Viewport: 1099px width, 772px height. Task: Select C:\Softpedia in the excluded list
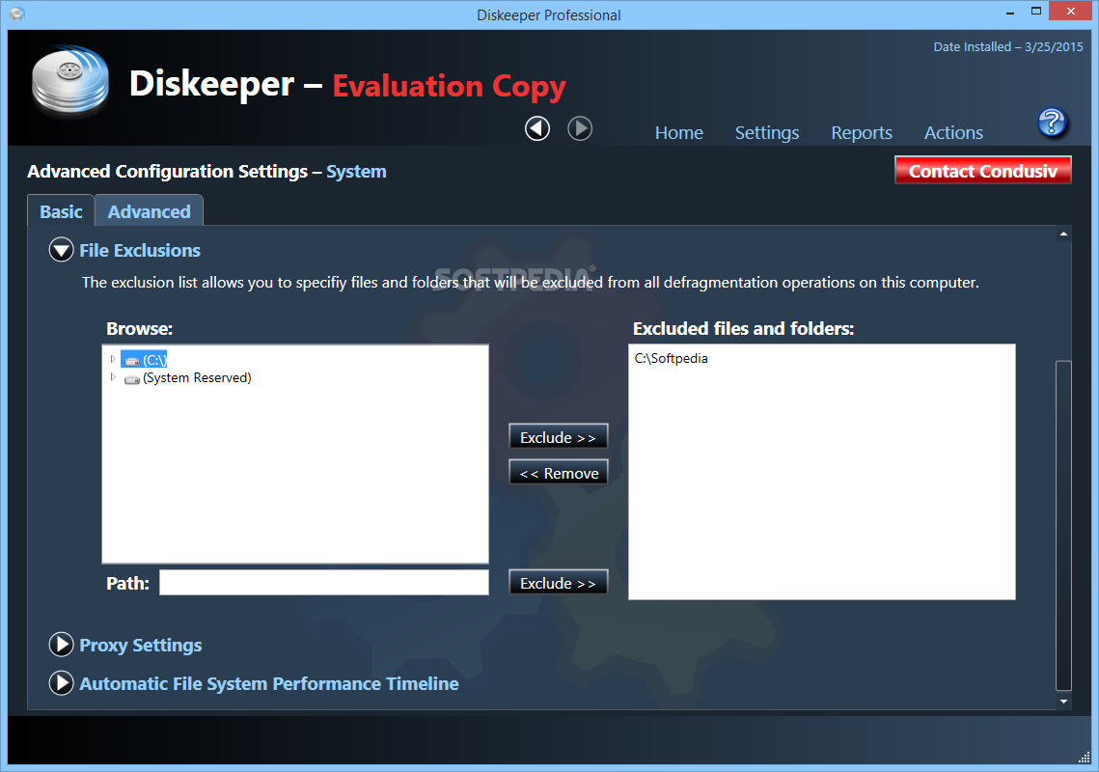pos(671,358)
